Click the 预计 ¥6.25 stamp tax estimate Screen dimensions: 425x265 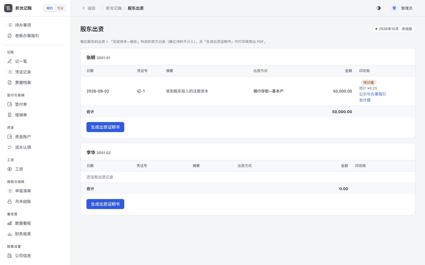[368, 88]
